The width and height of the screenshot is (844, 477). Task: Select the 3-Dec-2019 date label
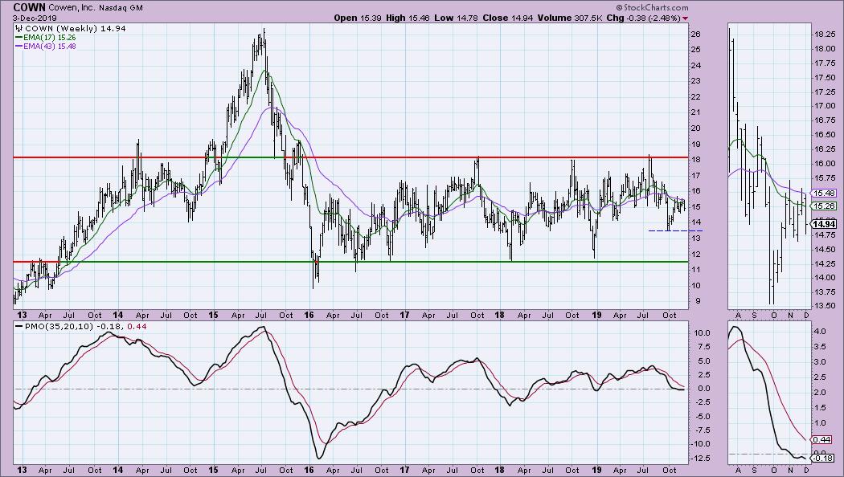click(x=35, y=18)
